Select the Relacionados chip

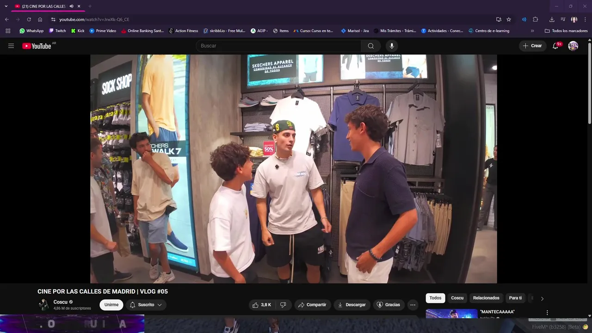[x=486, y=298]
